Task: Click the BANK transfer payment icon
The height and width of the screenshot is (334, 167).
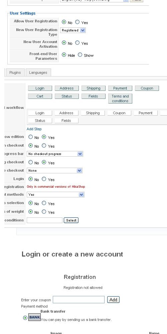Action: pyautogui.click(x=34, y=317)
